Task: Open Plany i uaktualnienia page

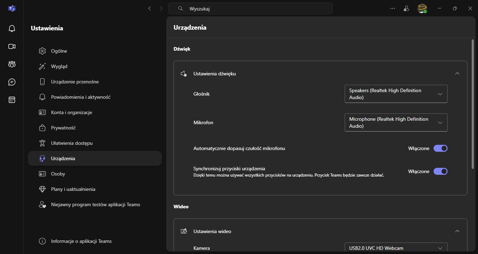Action: point(73,189)
